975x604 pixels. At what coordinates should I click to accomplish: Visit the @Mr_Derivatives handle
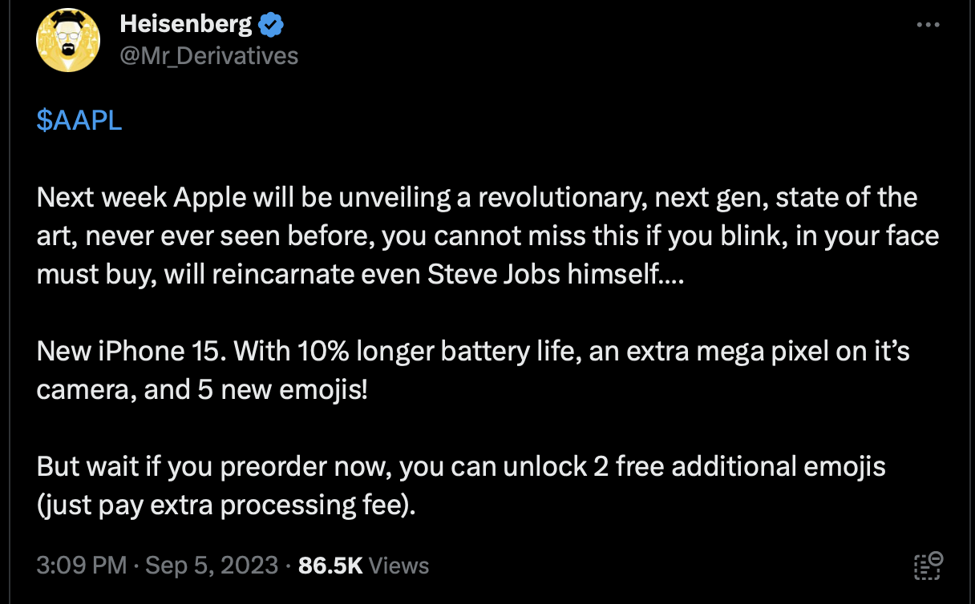coord(208,56)
